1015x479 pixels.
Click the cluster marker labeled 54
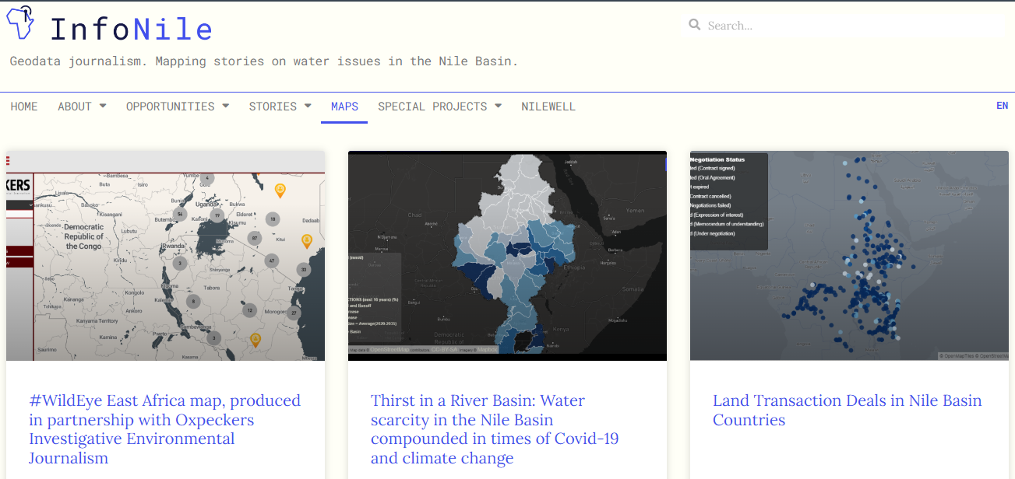180,214
